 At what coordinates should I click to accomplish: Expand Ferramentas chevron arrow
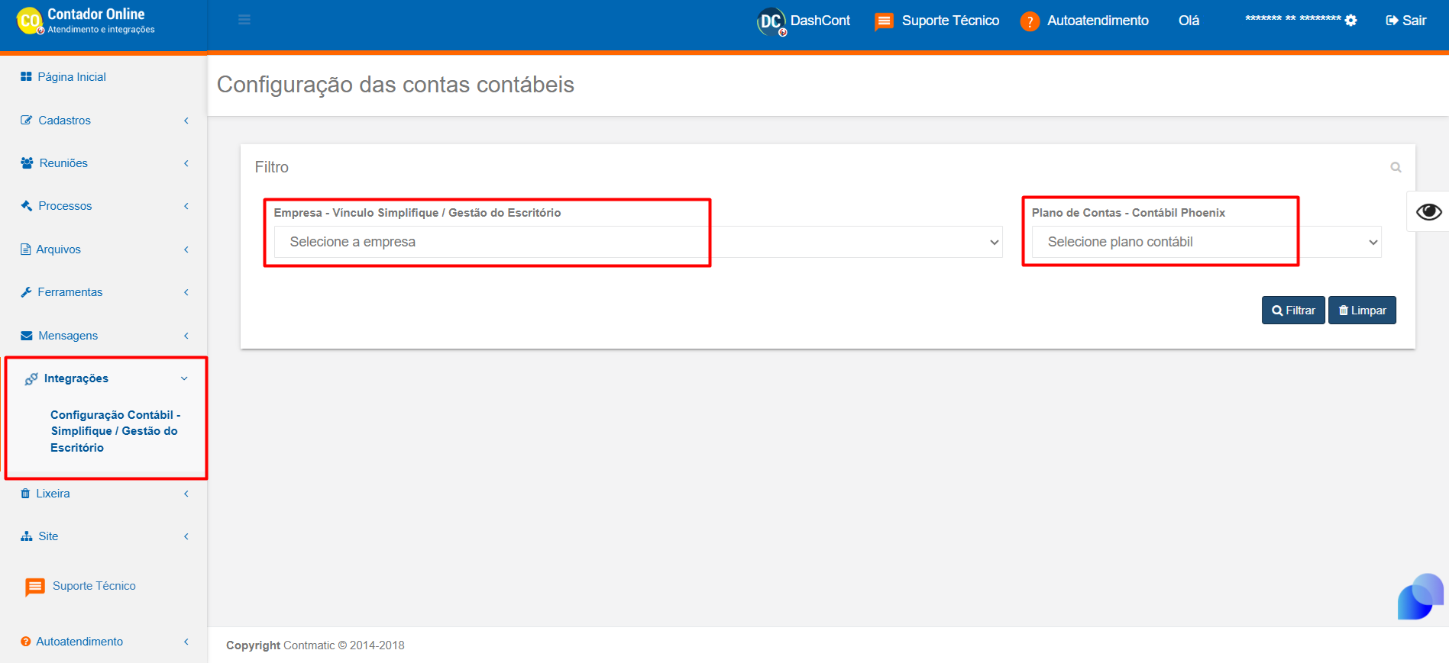click(x=186, y=292)
